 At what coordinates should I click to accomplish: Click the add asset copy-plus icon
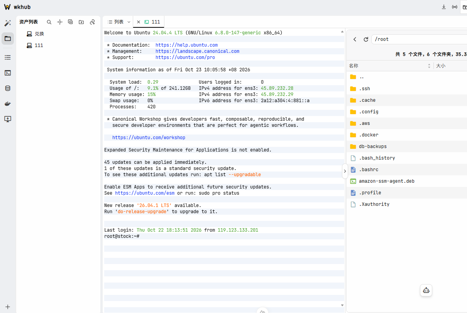pyautogui.click(x=71, y=22)
